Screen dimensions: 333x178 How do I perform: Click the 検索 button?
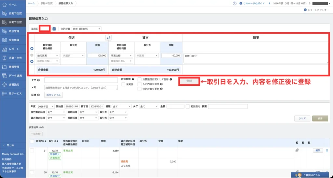pos(320,118)
